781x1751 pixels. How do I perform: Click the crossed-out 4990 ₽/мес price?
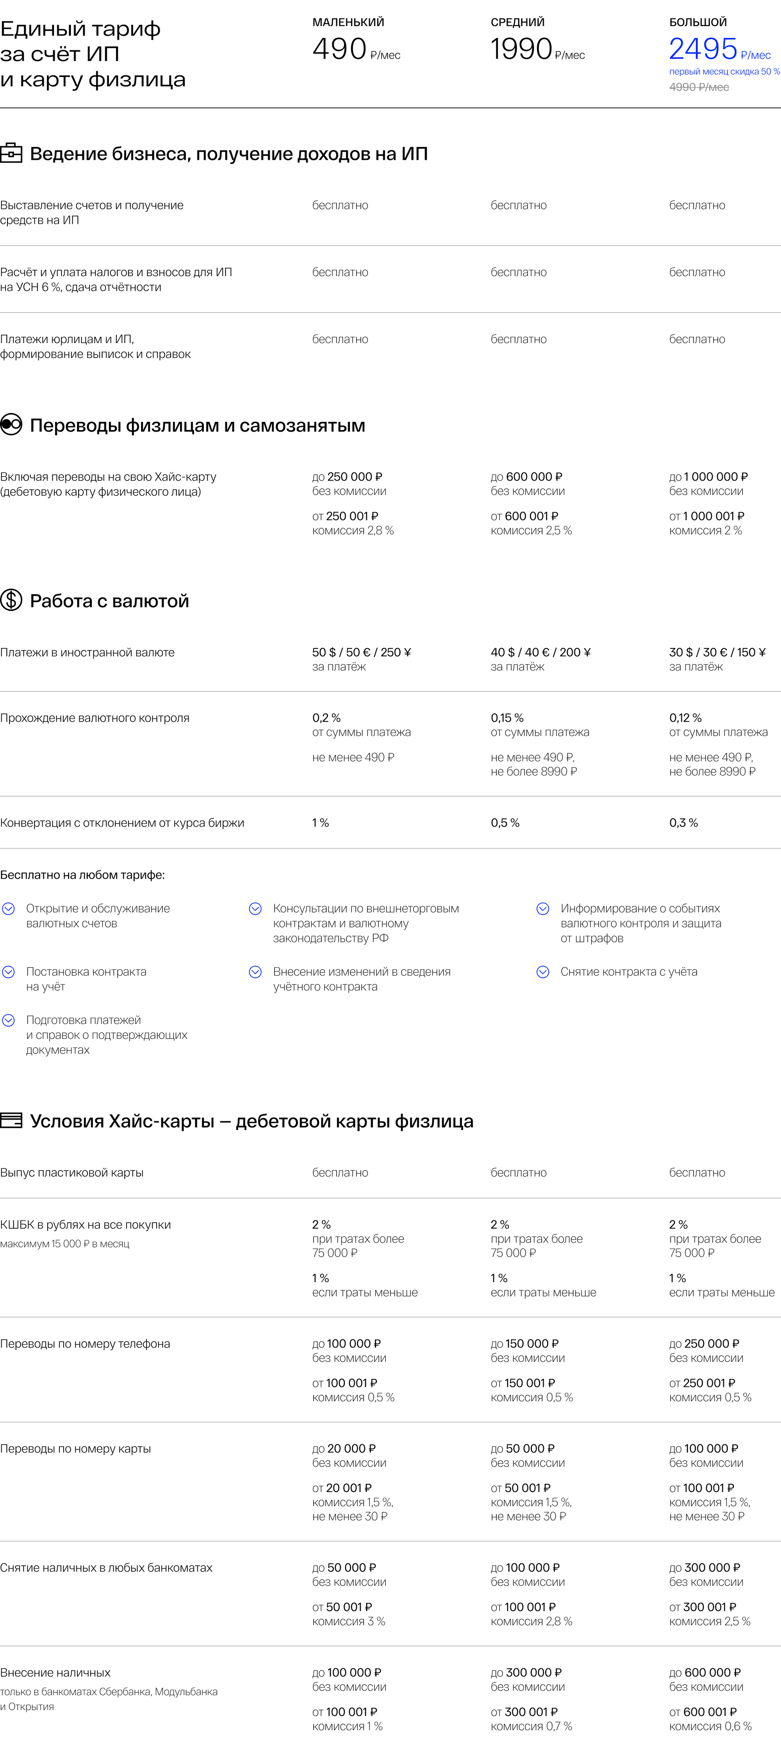(x=699, y=87)
